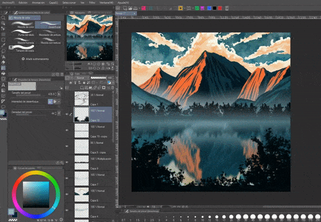Select the Ruler triangle tool
The height and width of the screenshot is (222, 321).
3,101
